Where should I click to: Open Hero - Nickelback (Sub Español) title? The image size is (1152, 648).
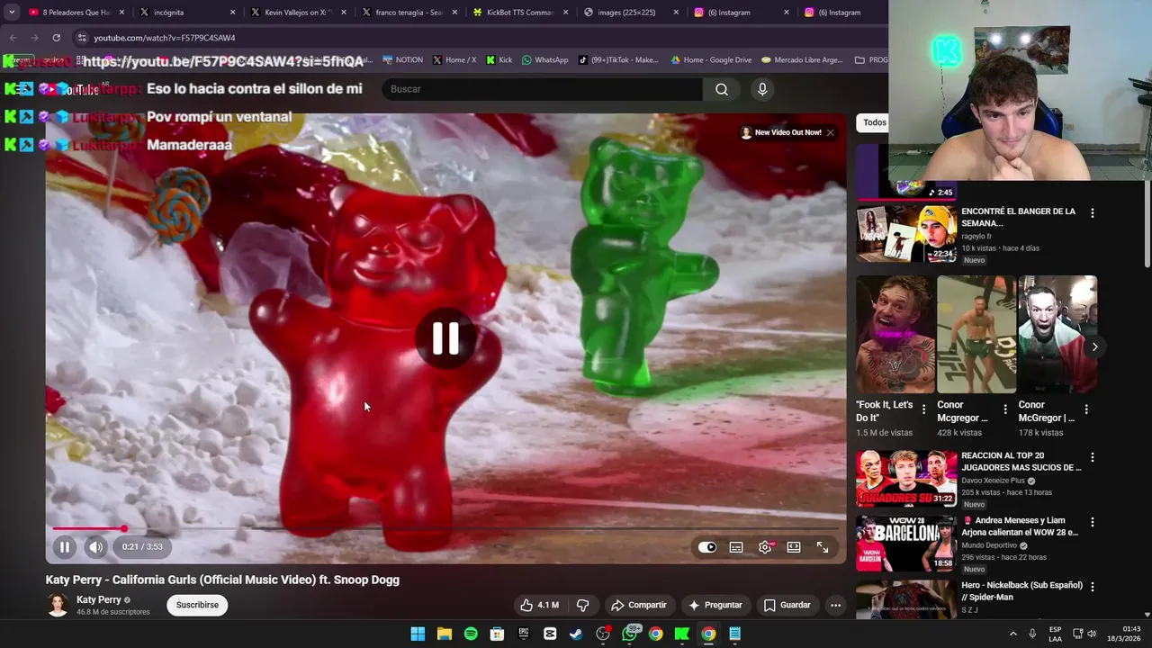[x=1021, y=591]
